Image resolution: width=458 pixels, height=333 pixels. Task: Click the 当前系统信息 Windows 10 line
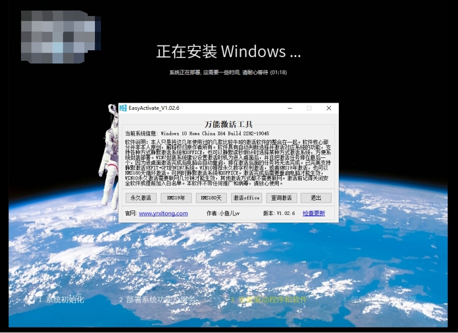197,134
